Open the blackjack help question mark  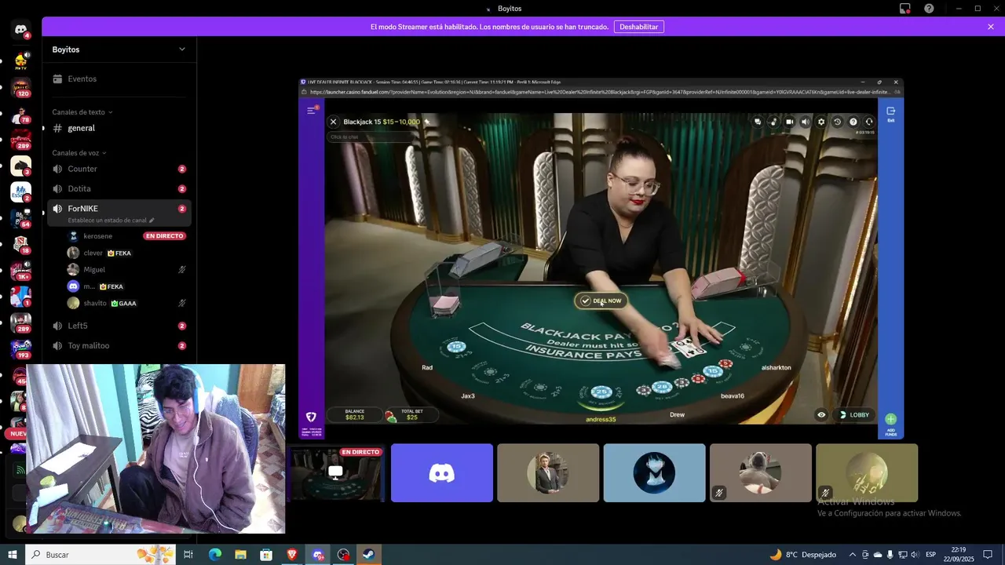[853, 122]
